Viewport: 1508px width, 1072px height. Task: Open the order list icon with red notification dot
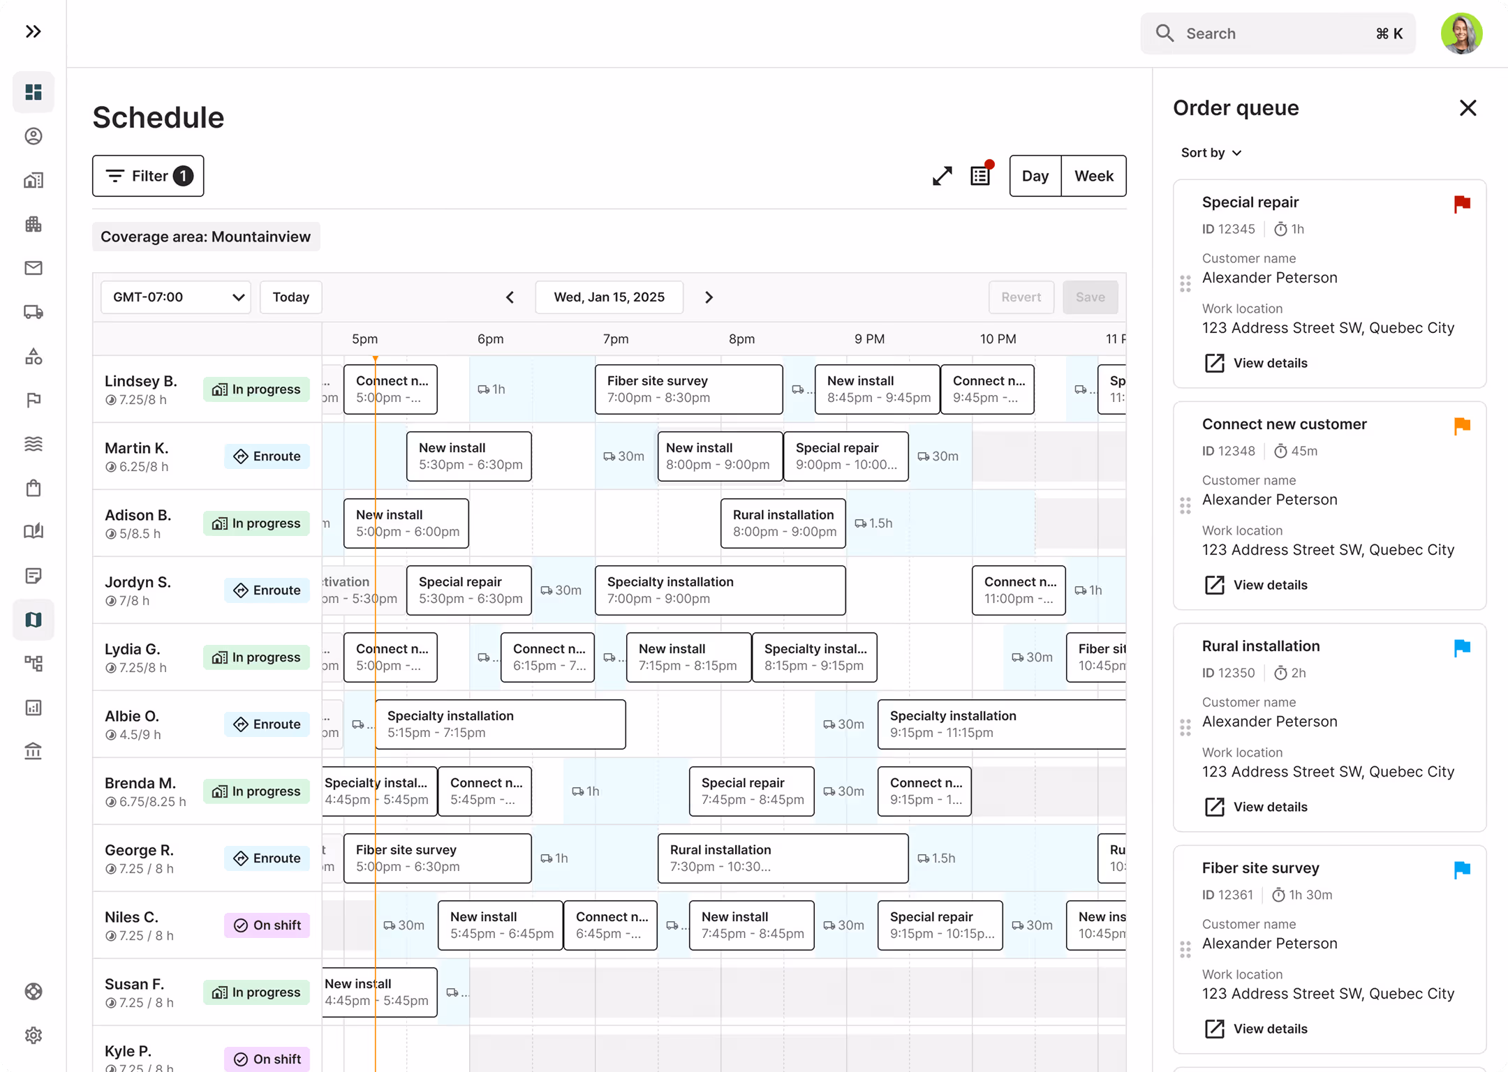980,176
